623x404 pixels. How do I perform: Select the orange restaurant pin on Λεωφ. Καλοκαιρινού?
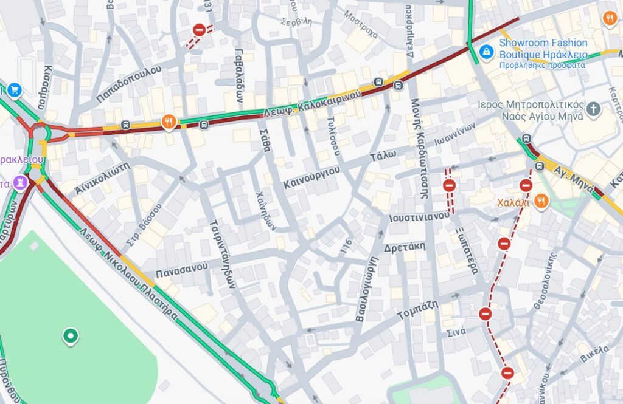coord(169,122)
